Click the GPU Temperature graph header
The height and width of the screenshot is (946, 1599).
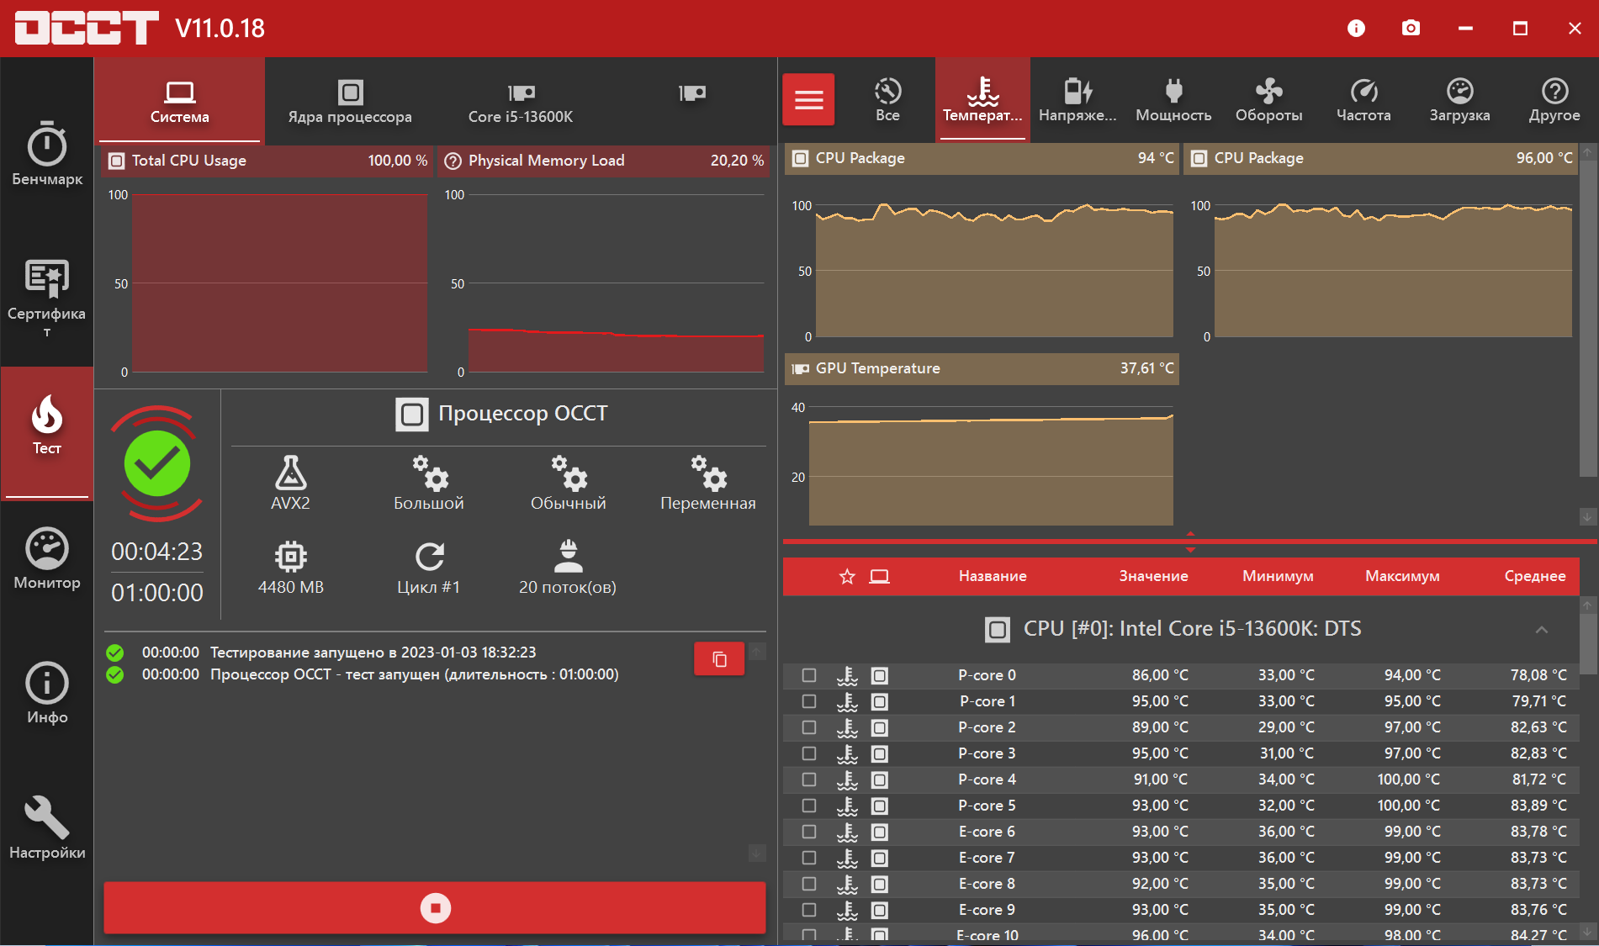[982, 368]
